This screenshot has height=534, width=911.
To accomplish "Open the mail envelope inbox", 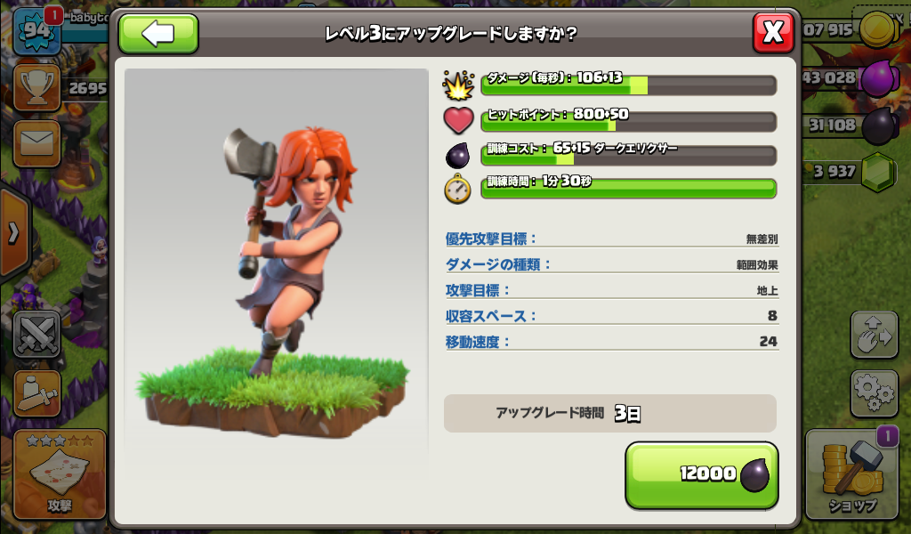I will tap(36, 143).
